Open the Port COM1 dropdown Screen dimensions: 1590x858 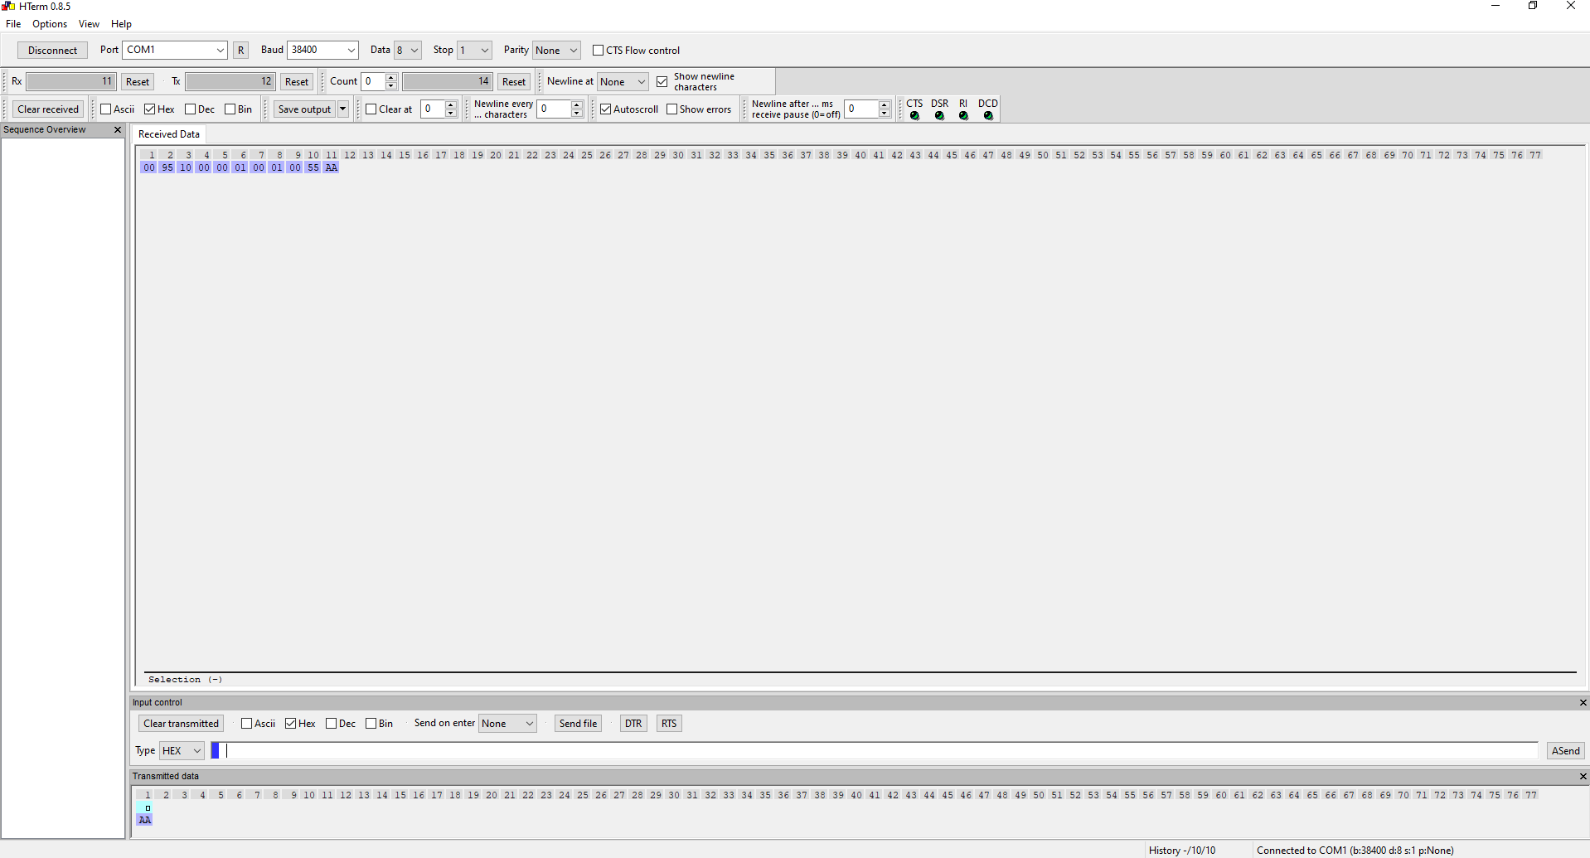[220, 51]
